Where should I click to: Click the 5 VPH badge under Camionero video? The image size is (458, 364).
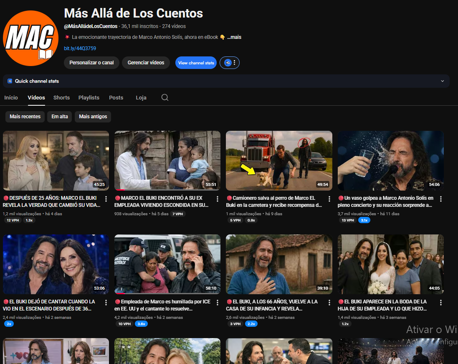click(235, 220)
